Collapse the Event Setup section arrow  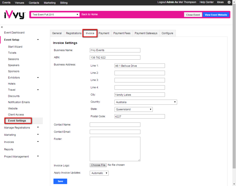pos(38,40)
